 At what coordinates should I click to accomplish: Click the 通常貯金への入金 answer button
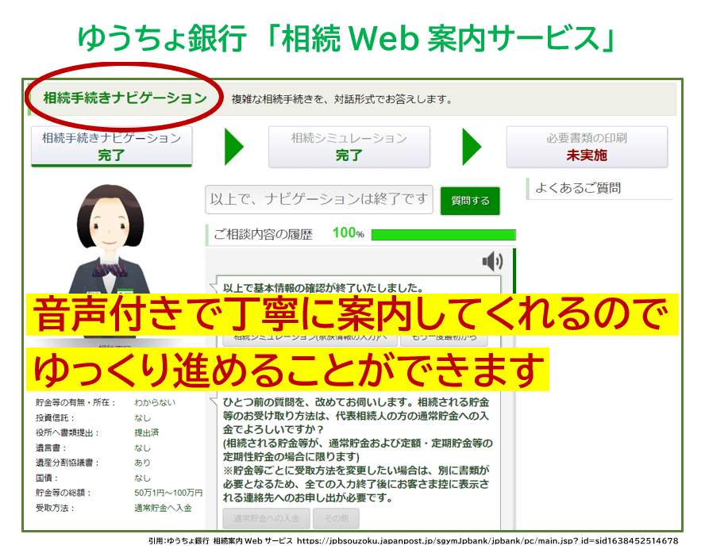pos(266,518)
